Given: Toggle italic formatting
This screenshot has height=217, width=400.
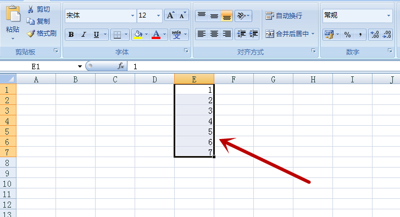Looking at the screenshot, I should (84, 35).
